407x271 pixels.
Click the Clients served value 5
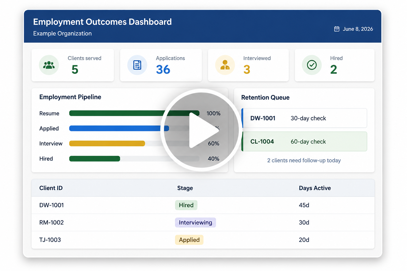pyautogui.click(x=75, y=70)
